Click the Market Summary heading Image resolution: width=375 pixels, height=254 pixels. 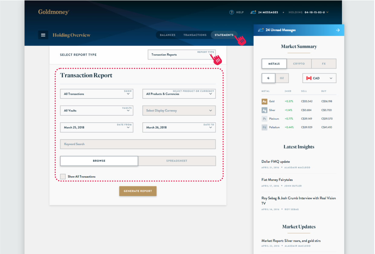pos(299,47)
